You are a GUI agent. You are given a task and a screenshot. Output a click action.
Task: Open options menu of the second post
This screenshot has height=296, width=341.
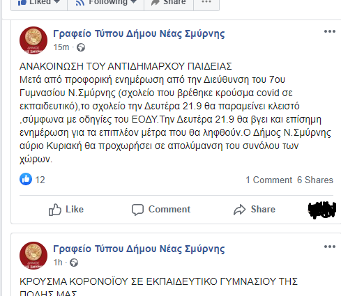click(330, 247)
